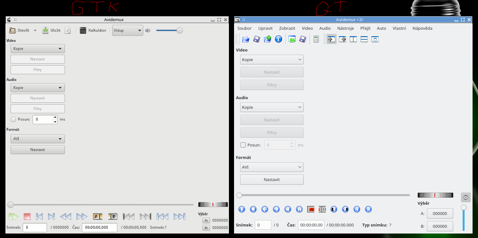Screen dimensions: 478x238
Task: Open Audio Kopie dropdown in GTK window
Action: click(x=38, y=88)
